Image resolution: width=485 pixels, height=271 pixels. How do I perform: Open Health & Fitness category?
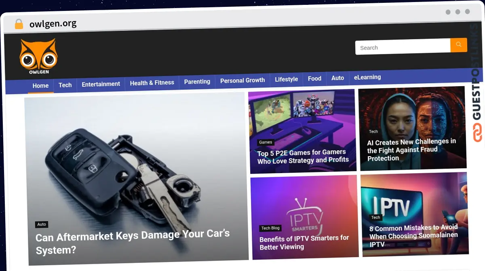click(x=152, y=83)
